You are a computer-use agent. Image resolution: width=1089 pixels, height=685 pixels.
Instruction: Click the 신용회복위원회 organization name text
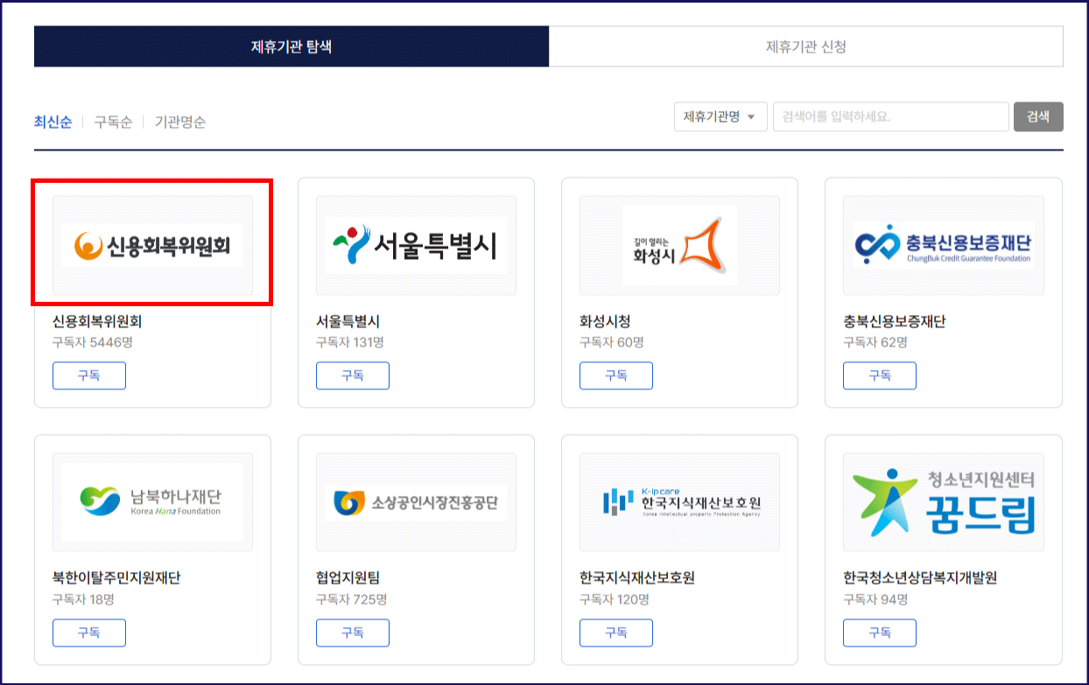point(97,321)
